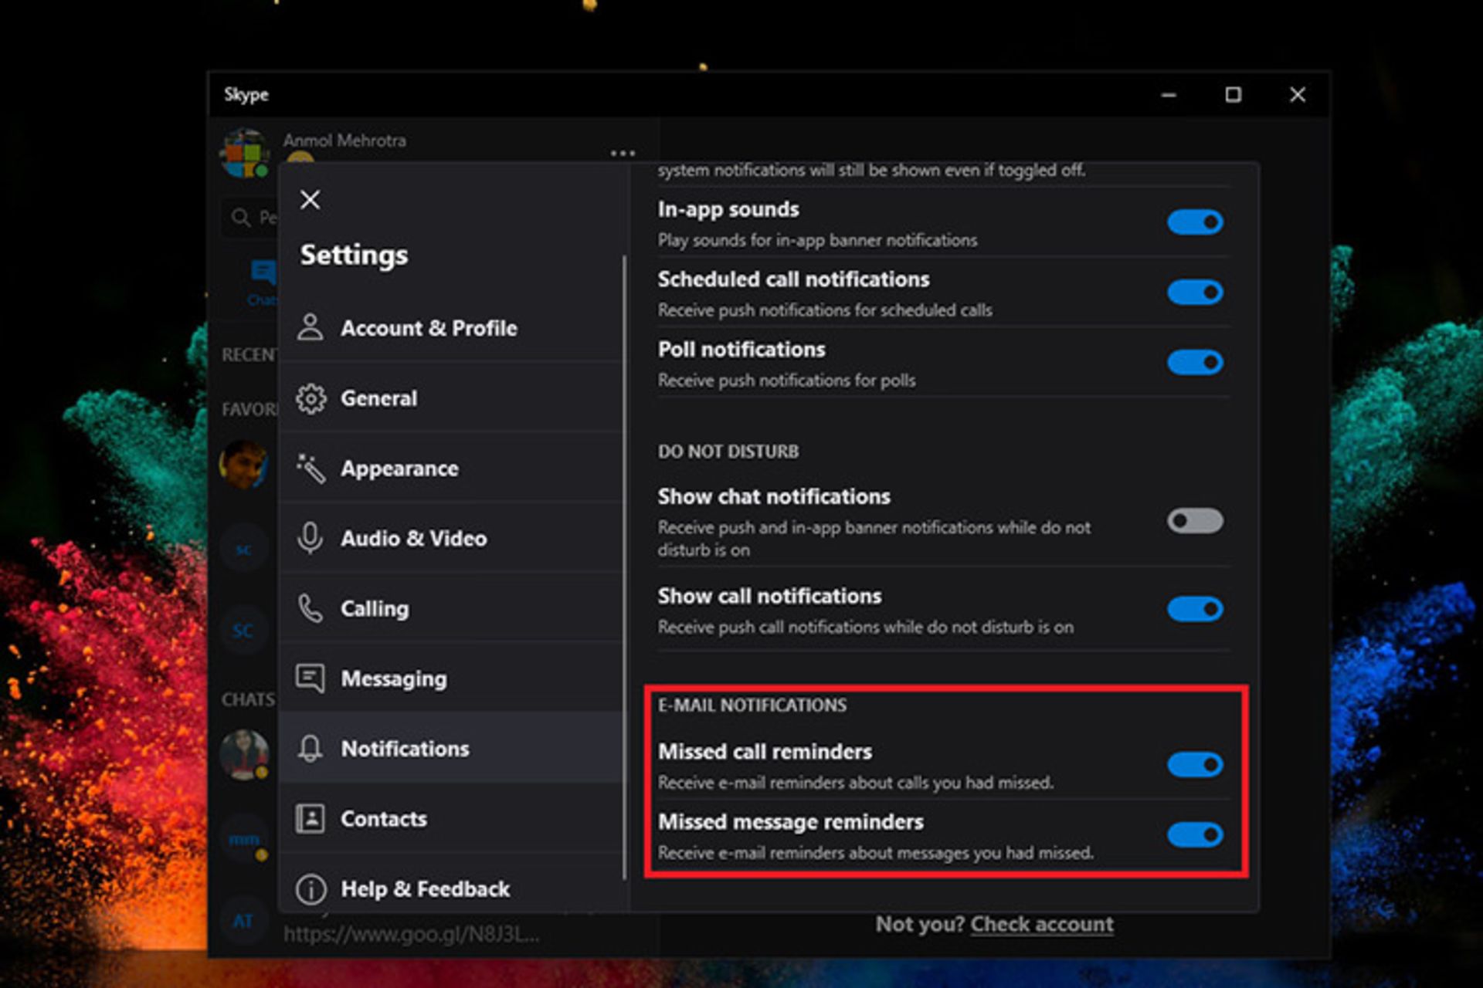Switch off Missed message reminders
This screenshot has height=988, width=1483.
1195,834
